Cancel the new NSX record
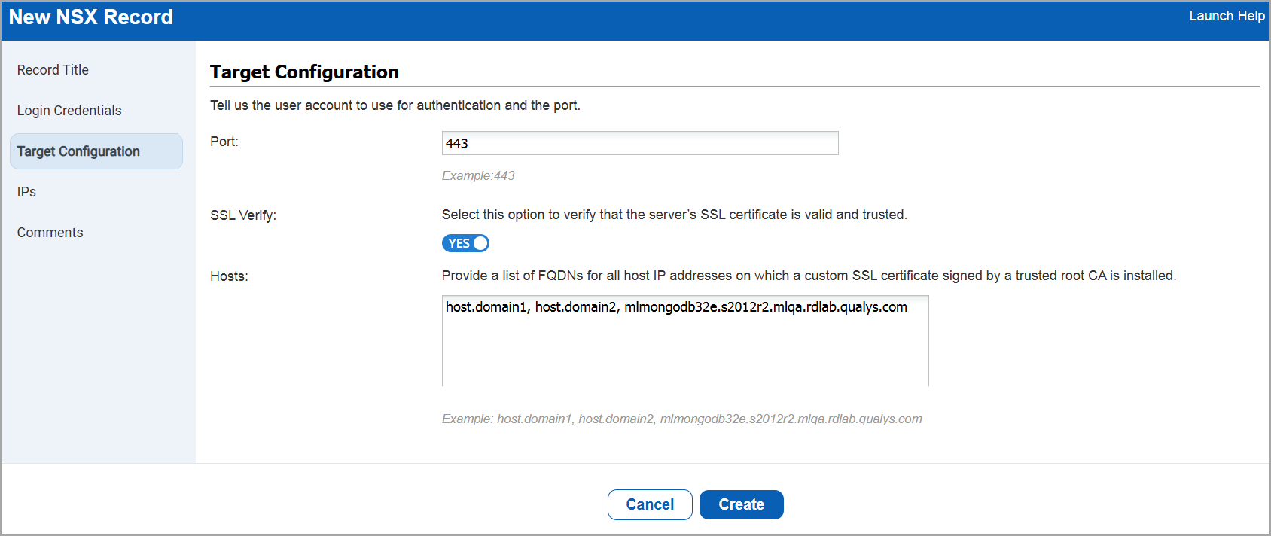1271x536 pixels. point(650,504)
